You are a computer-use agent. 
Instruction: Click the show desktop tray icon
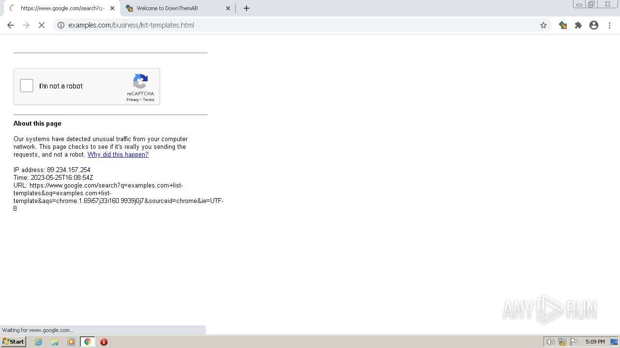(x=614, y=342)
